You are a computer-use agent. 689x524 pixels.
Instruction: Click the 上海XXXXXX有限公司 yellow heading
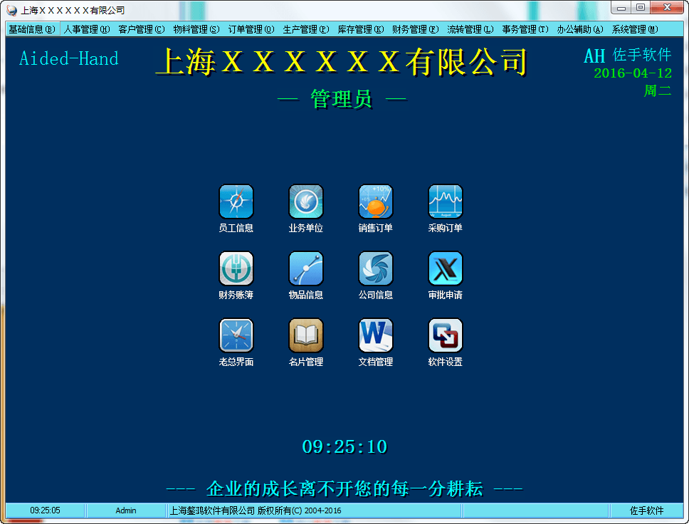click(342, 61)
